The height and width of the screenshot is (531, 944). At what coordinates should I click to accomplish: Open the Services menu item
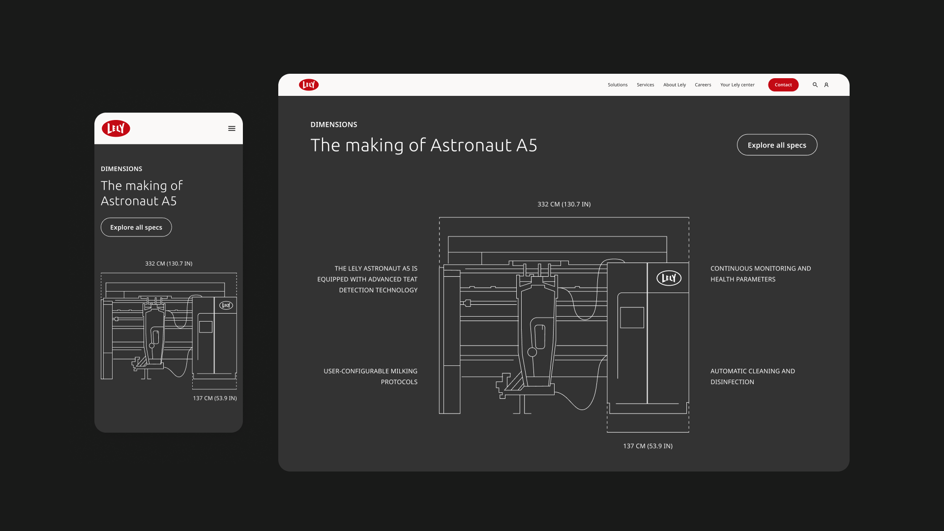pos(645,85)
